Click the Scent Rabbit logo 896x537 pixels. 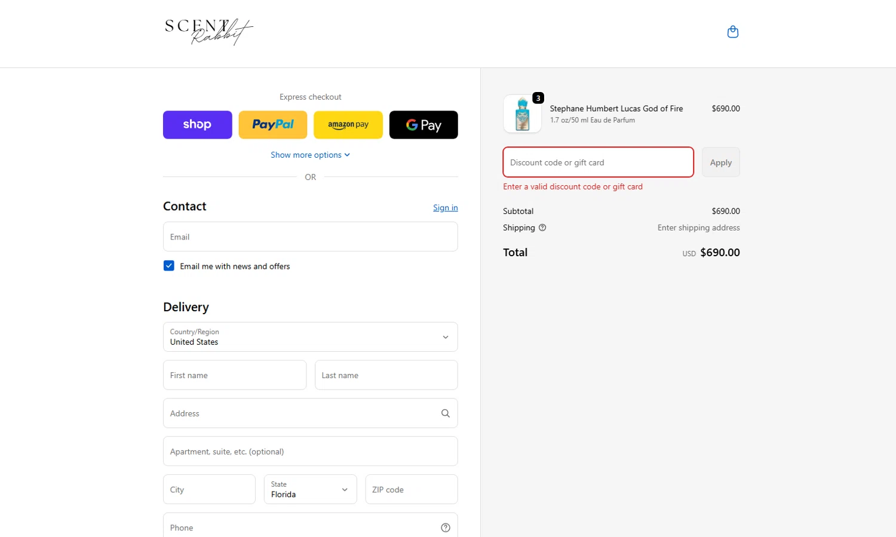(x=208, y=32)
